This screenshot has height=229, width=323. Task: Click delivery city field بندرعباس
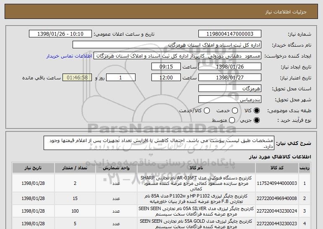tap(230, 100)
